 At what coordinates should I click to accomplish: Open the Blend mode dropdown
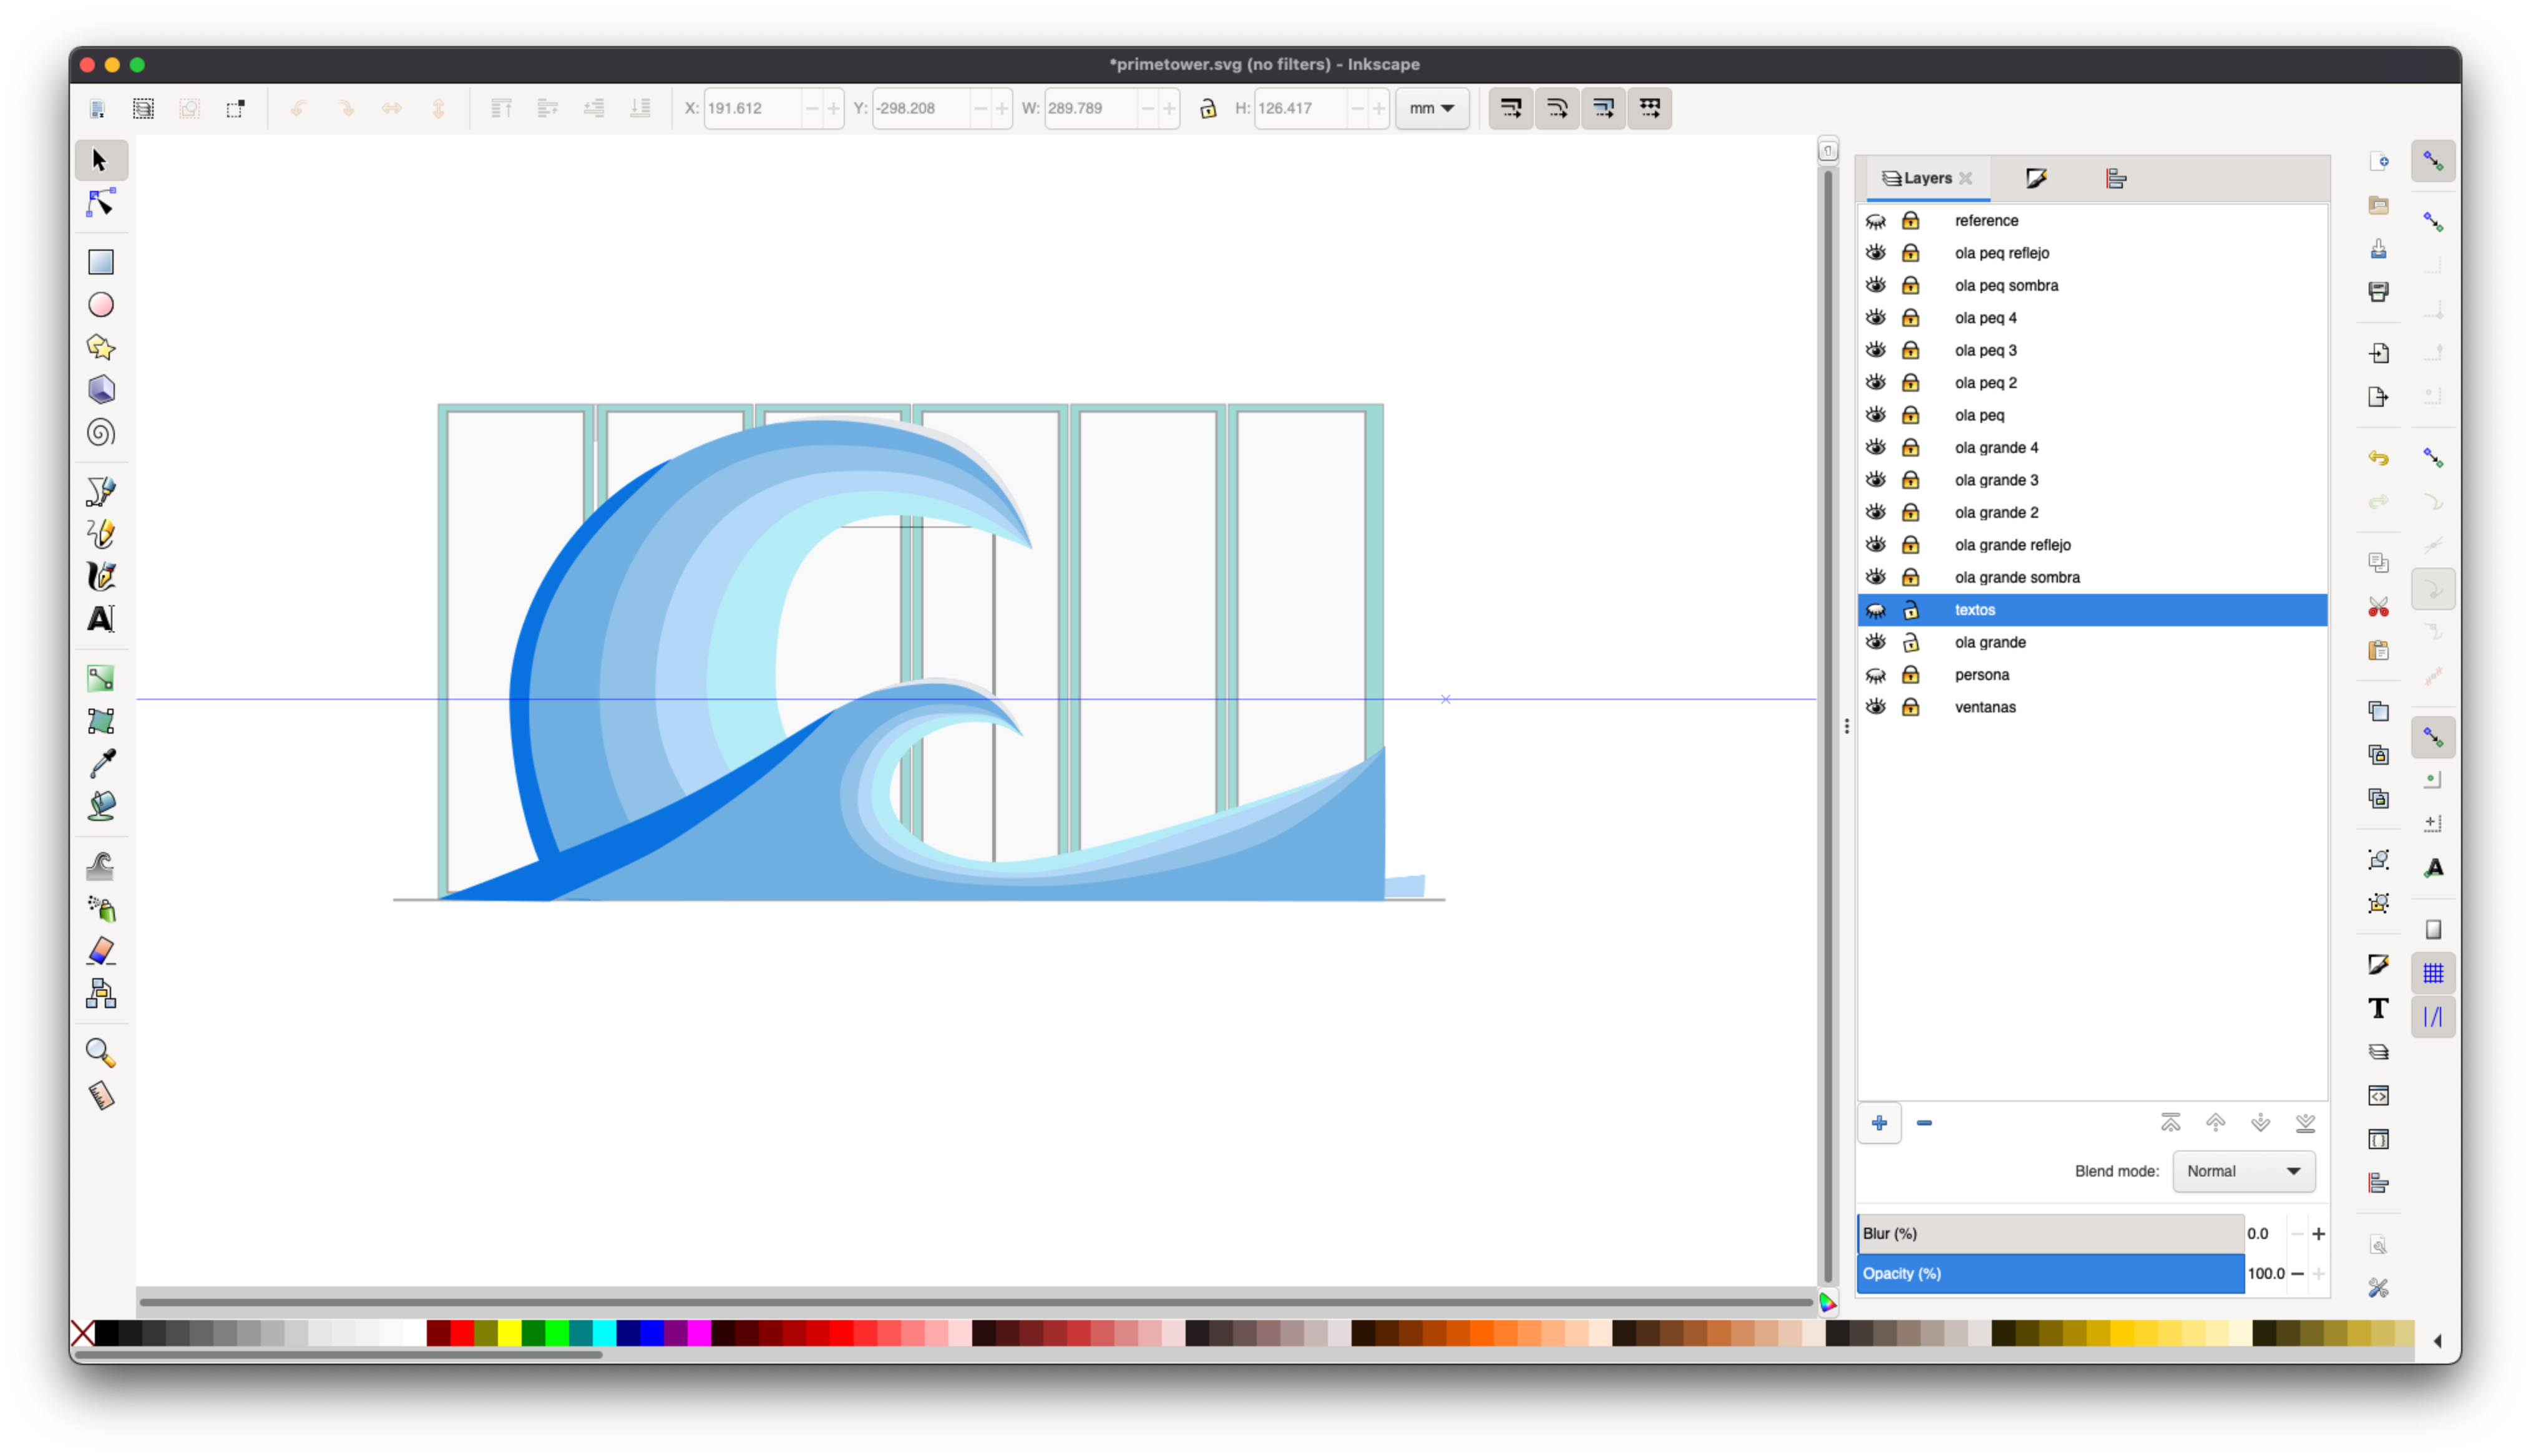click(2243, 1171)
